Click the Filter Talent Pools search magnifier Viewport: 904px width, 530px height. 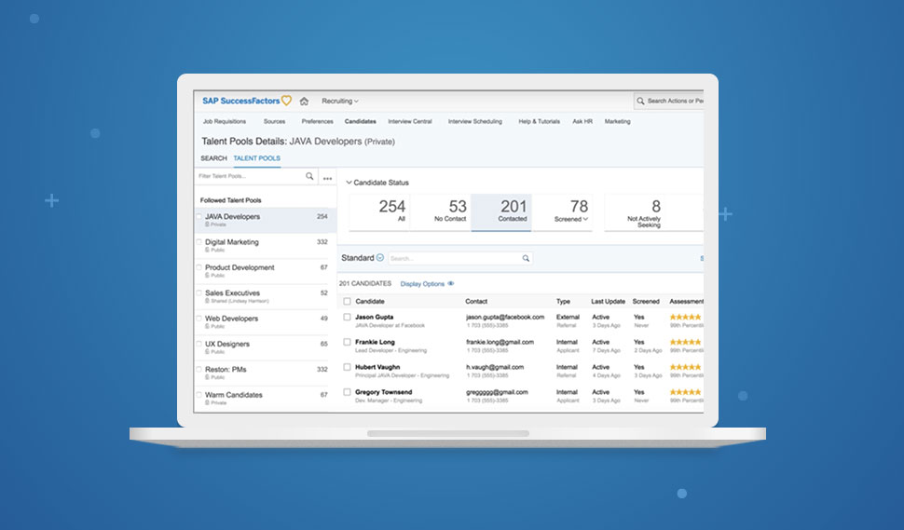coord(309,176)
